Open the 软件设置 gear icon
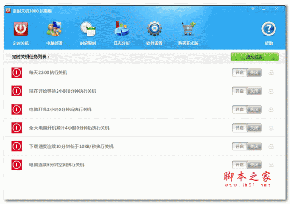 tap(155, 28)
